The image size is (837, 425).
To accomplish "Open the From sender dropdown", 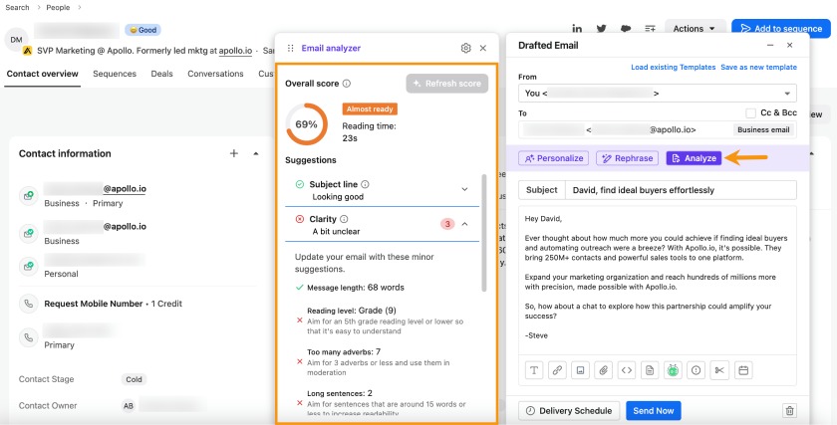I will click(x=657, y=93).
